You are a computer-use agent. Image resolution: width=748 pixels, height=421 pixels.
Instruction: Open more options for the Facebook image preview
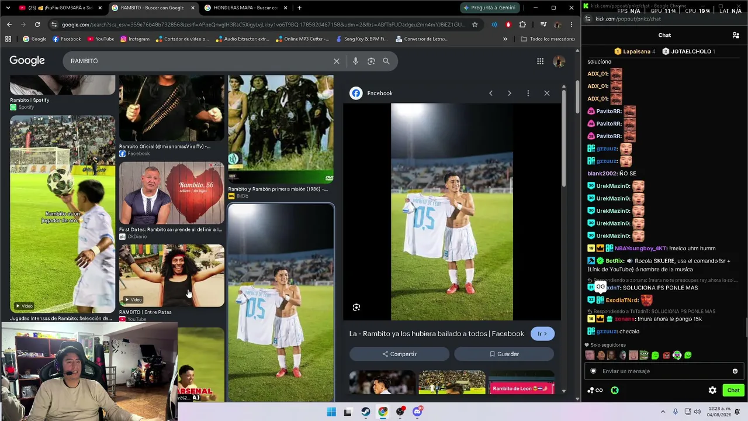(528, 93)
